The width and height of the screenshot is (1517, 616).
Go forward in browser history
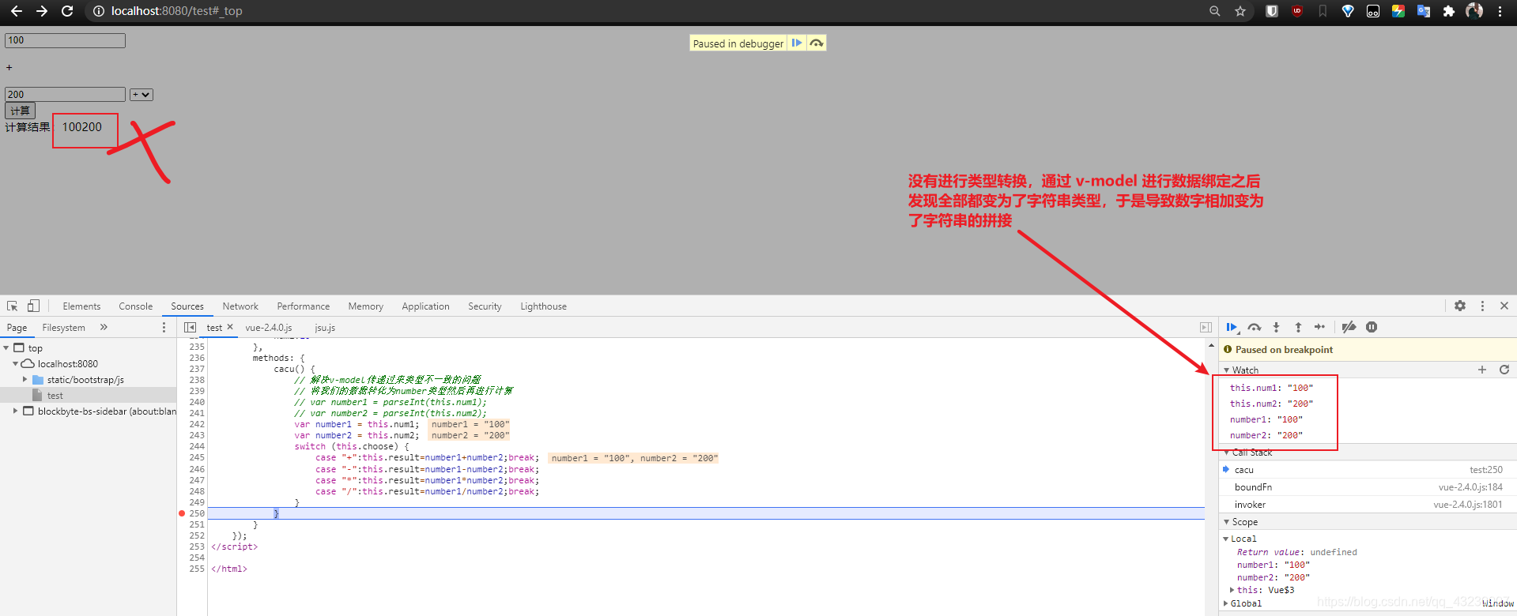pyautogui.click(x=42, y=11)
